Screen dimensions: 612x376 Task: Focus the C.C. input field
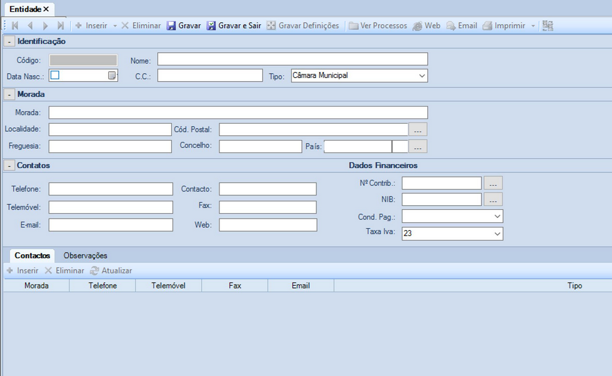click(x=210, y=75)
